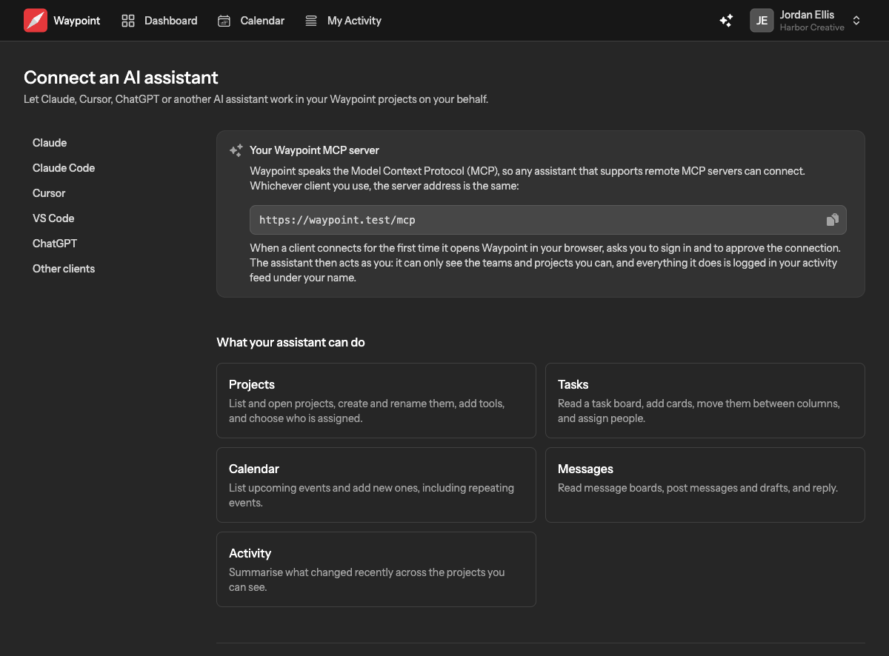Click the Jordan Ellis user name
Viewport: 889px width, 656px height.
[x=807, y=15]
